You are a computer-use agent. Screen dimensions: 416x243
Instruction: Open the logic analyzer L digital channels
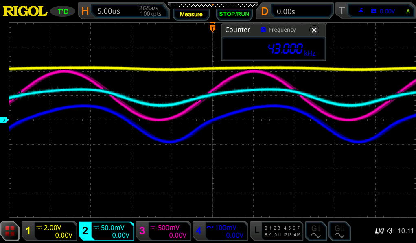click(276, 231)
